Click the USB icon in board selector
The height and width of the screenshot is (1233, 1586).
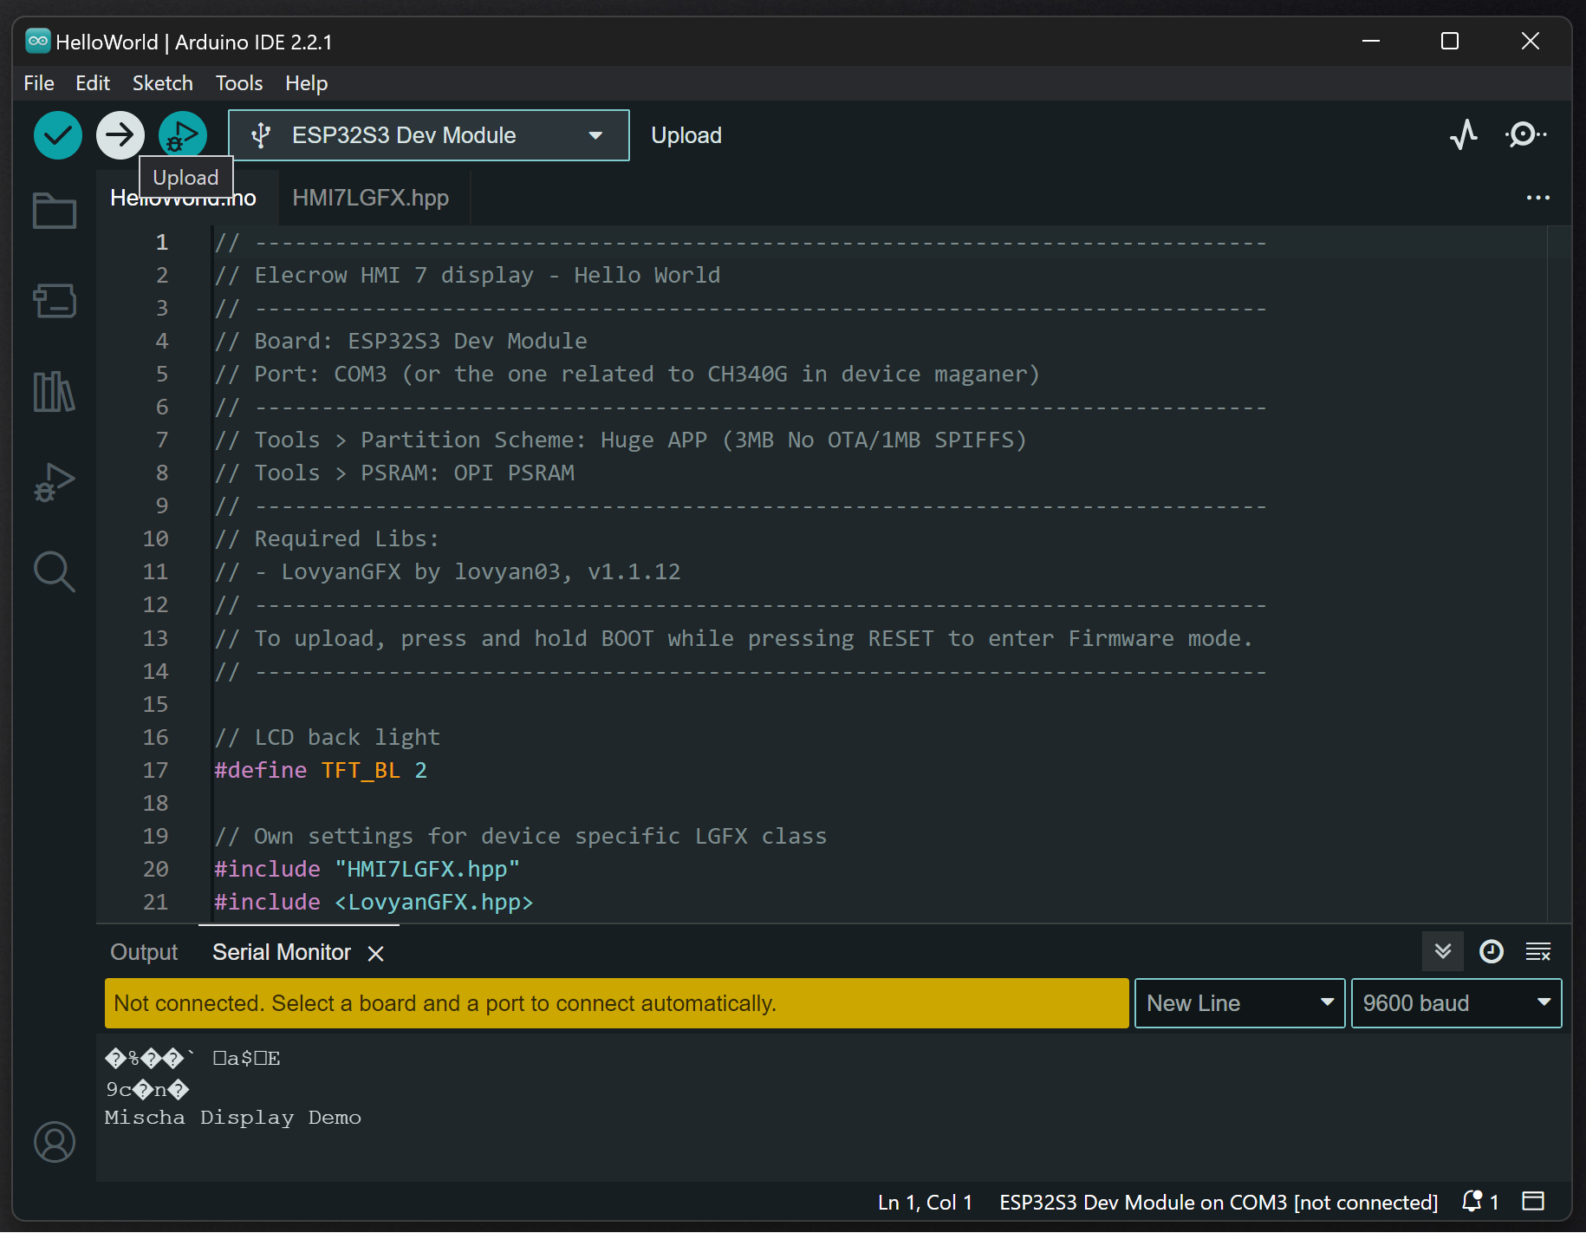coord(260,135)
